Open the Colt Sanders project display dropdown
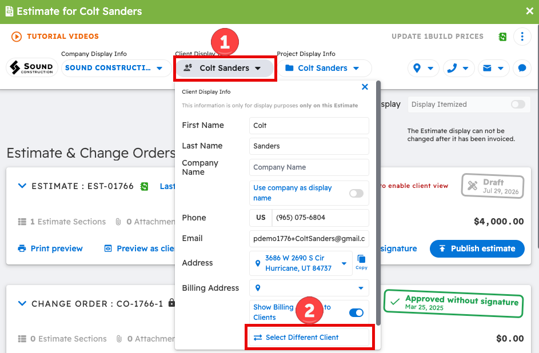The image size is (539, 353). pos(324,68)
